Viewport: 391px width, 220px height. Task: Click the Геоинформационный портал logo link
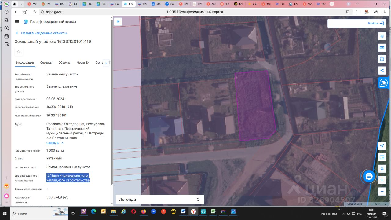tap(50, 22)
